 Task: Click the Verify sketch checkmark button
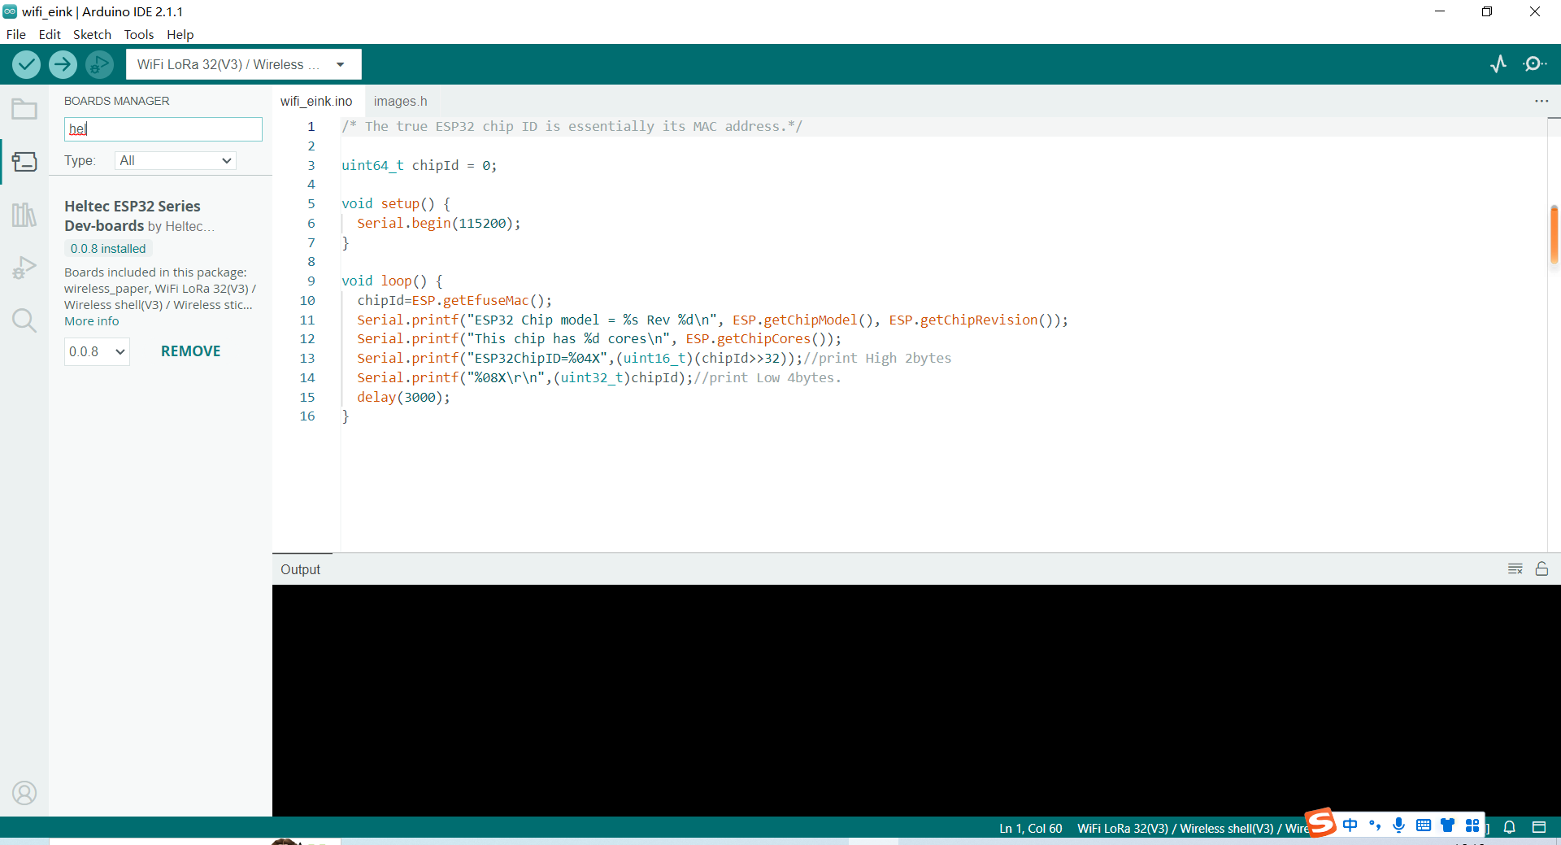pos(26,64)
